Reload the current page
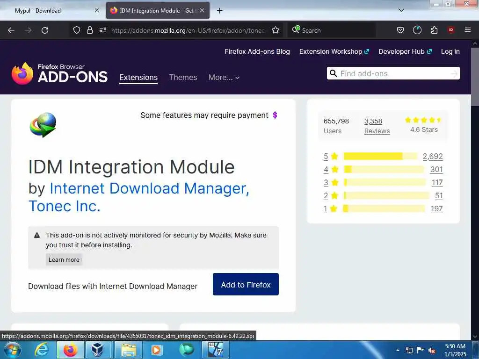 pos(45,30)
